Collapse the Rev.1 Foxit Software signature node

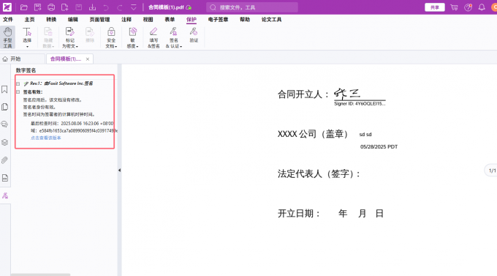pyautogui.click(x=18, y=84)
